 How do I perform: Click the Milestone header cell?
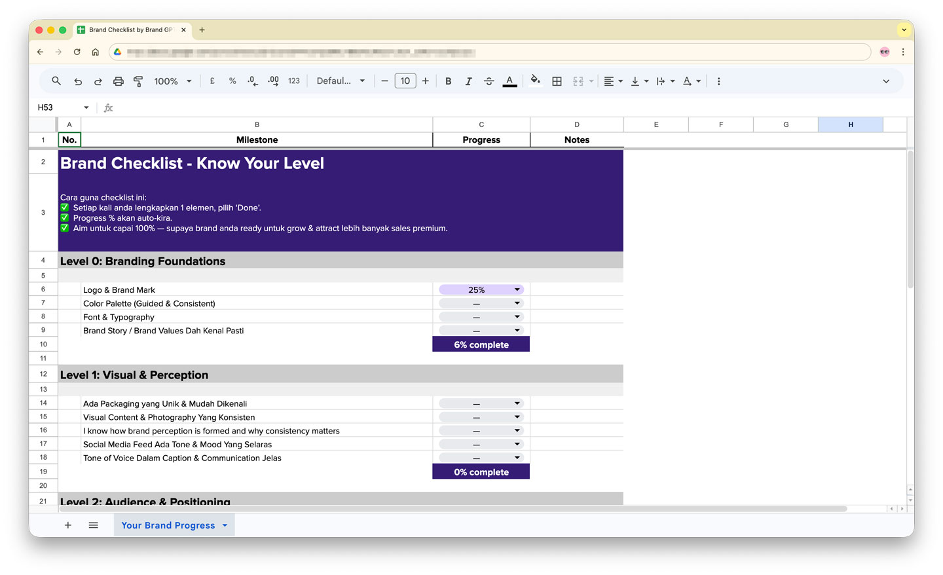[x=257, y=140]
